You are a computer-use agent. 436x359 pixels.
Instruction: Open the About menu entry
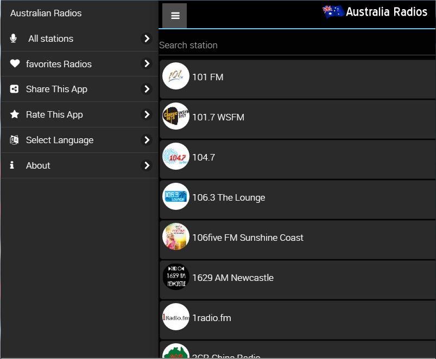[x=79, y=165]
